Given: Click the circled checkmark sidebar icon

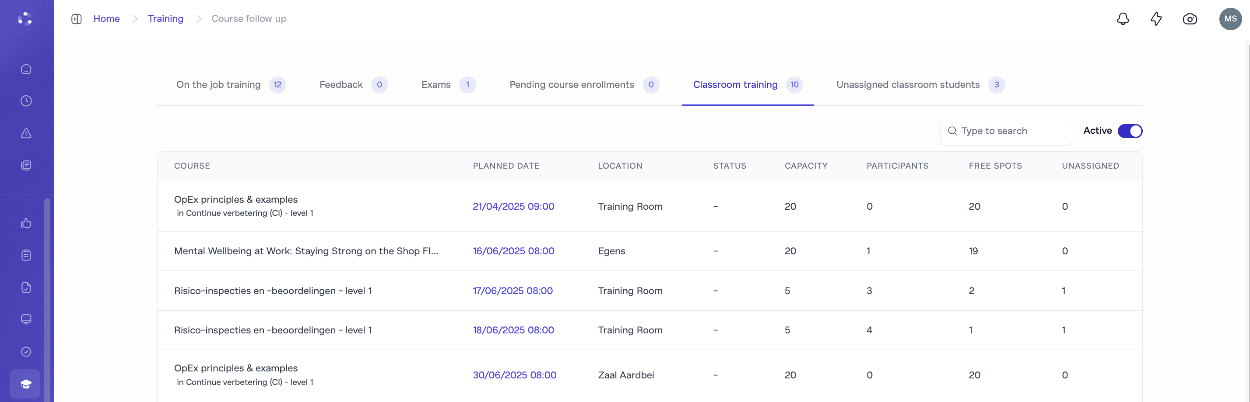Looking at the screenshot, I should tap(26, 351).
